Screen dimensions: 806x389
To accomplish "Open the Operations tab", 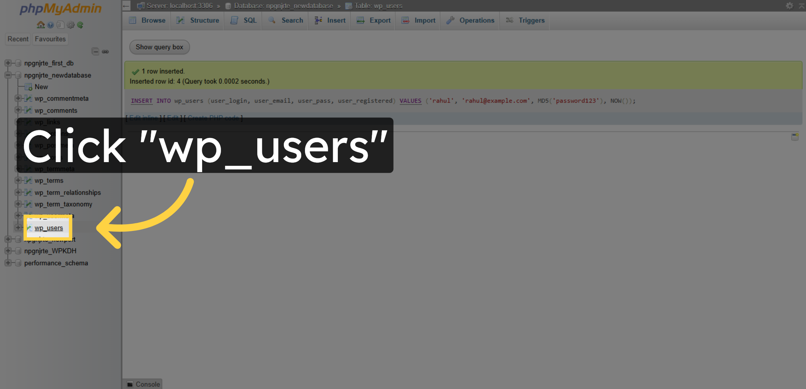I will click(470, 20).
